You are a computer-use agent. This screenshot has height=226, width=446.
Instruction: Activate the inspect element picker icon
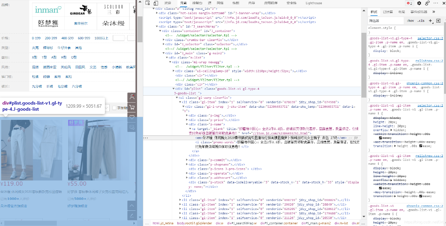click(x=148, y=3)
